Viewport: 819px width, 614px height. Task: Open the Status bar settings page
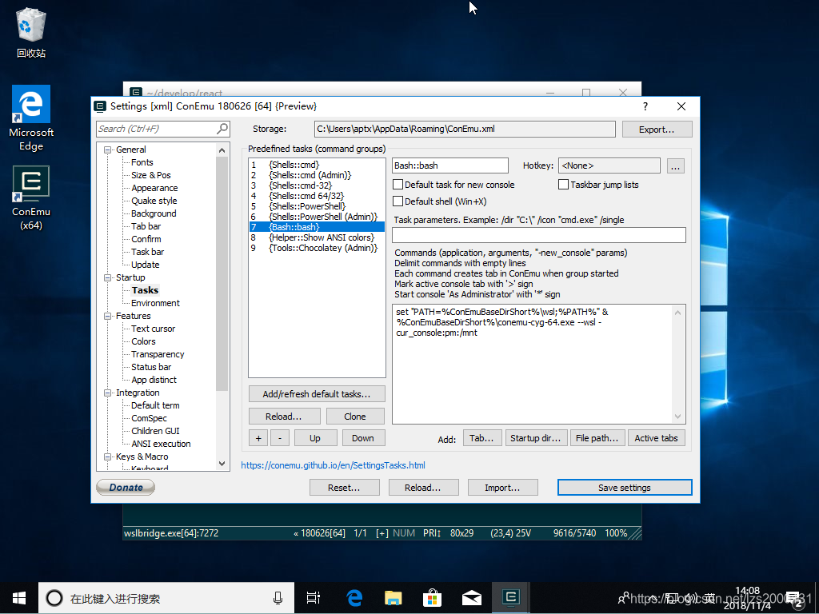[151, 367]
